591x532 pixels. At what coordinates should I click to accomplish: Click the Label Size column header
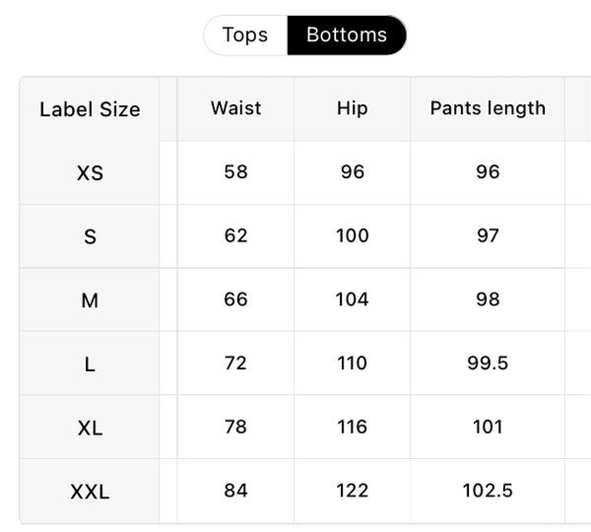pyautogui.click(x=90, y=109)
